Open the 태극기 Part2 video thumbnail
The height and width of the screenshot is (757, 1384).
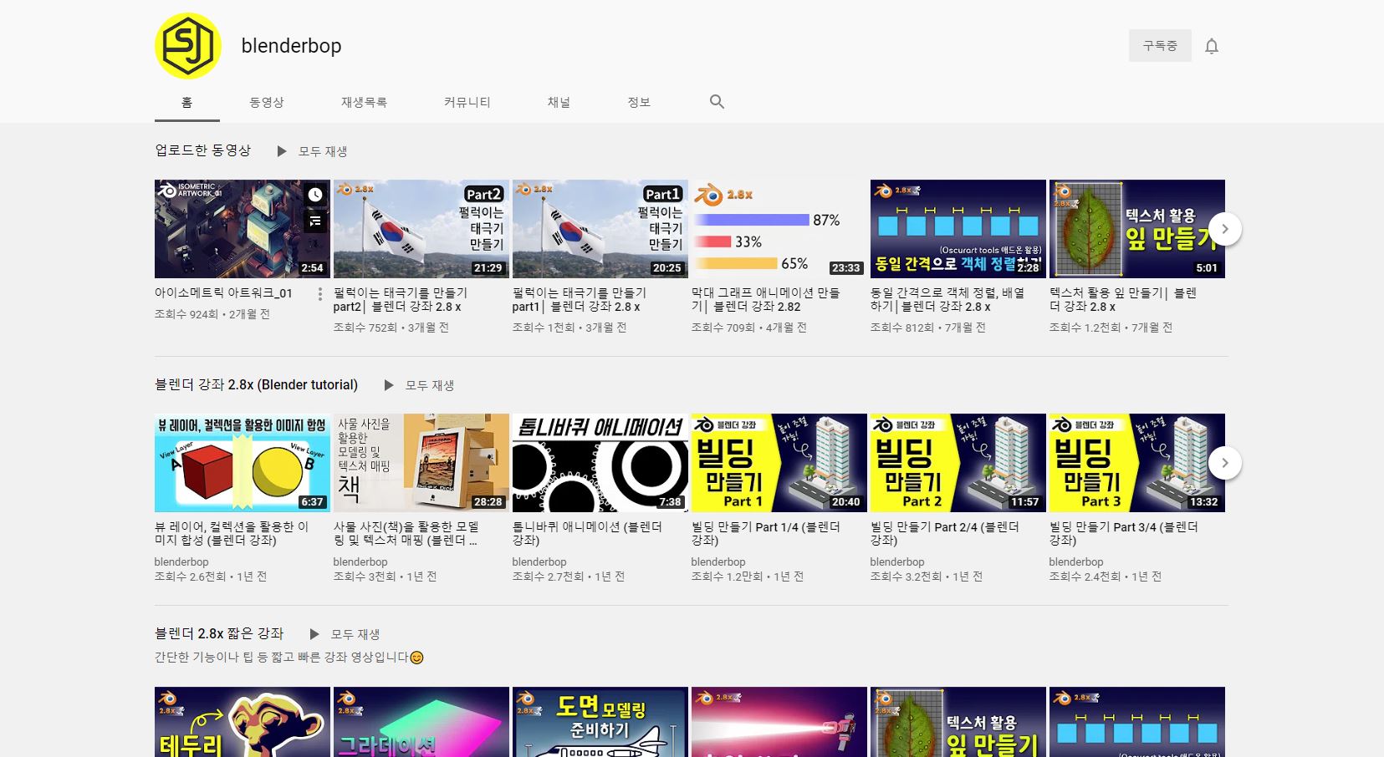pos(421,229)
